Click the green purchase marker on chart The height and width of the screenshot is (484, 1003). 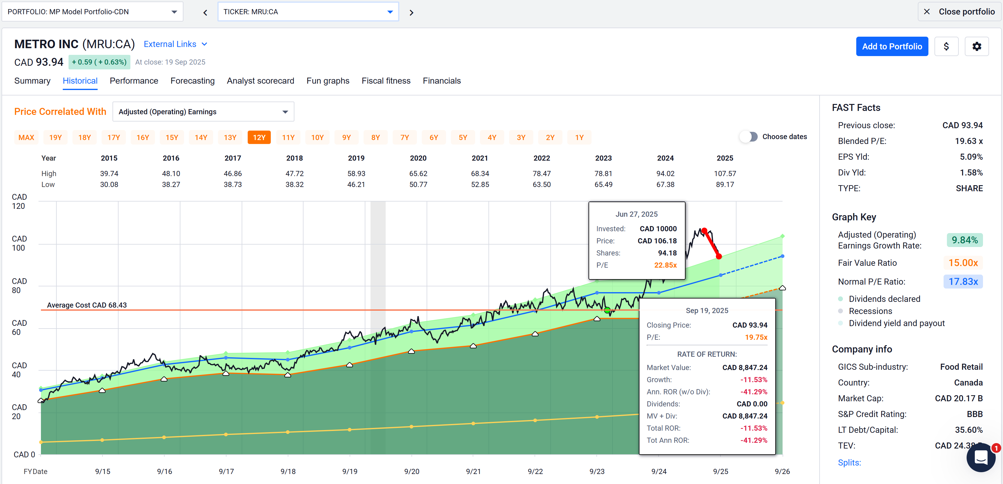[607, 310]
